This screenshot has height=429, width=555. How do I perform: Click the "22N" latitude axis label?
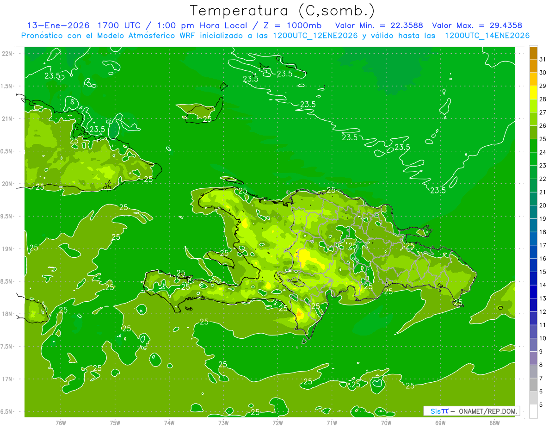[x=8, y=53]
